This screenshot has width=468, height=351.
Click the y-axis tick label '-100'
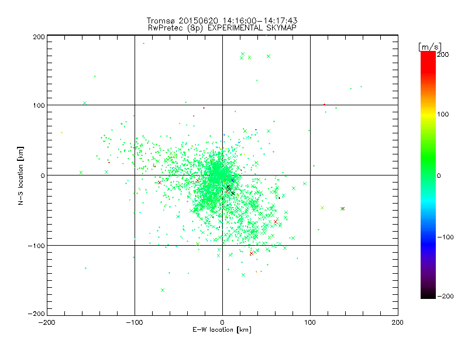(x=36, y=246)
